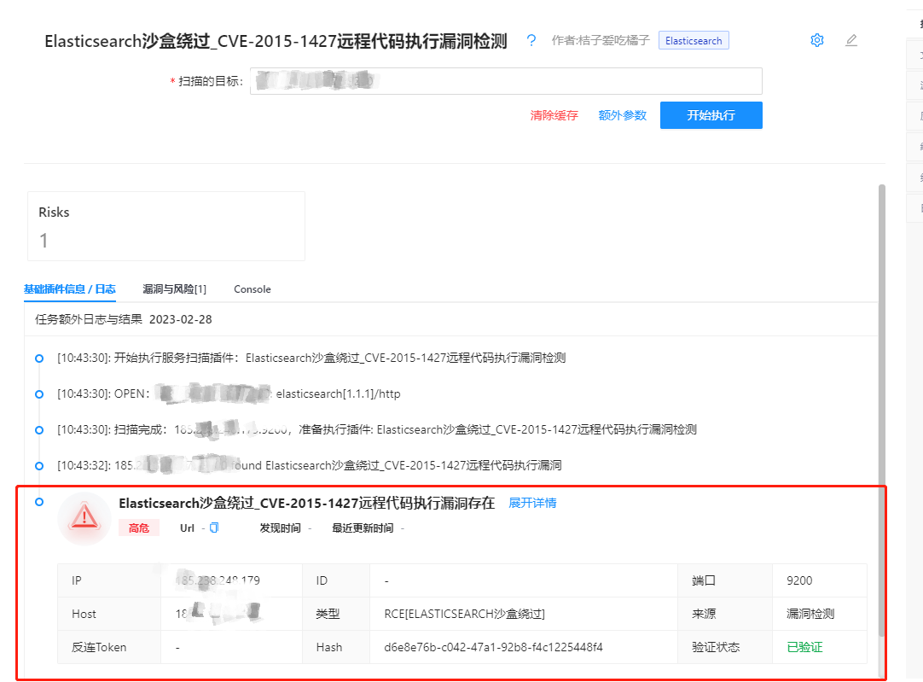Screen dimensions: 923x682
Task: Start the scan with 开始执行
Action: (711, 115)
